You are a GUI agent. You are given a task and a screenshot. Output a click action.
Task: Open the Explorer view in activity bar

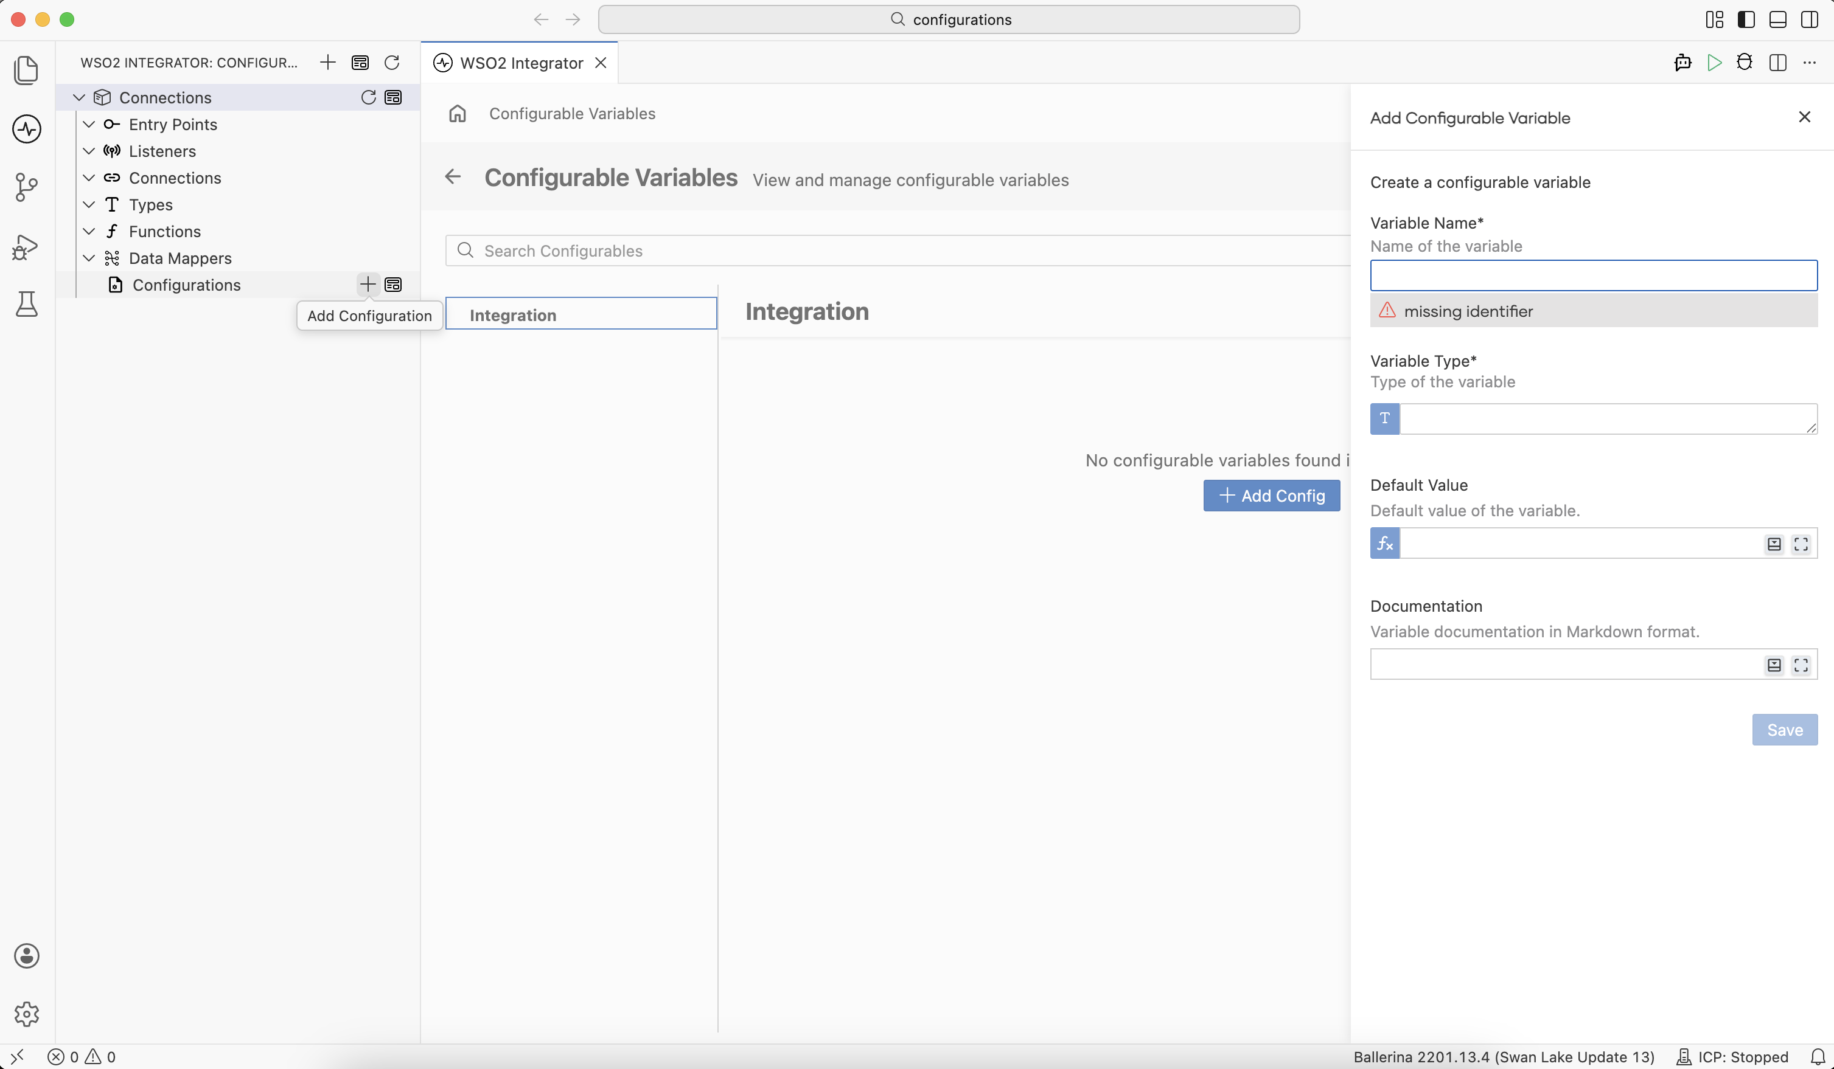click(27, 71)
